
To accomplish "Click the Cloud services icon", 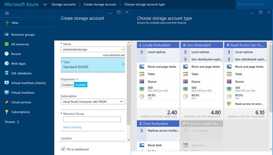I will [7, 102].
